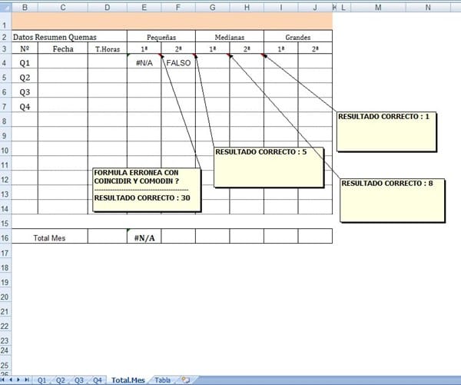Click the #N/A cell in row 4
Viewport: 461px width, 385px height.
(x=144, y=61)
